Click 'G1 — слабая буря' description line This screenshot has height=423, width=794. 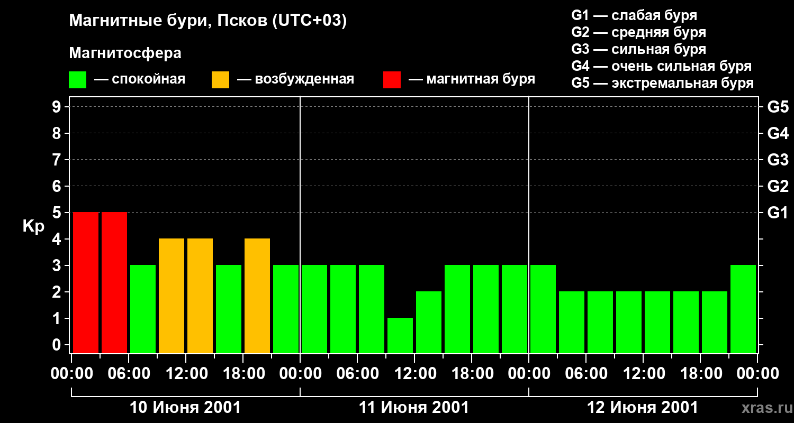(x=634, y=15)
